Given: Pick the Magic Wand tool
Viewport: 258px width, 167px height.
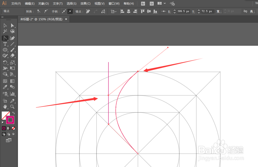Looking at the screenshot, I should [x=5, y=31].
